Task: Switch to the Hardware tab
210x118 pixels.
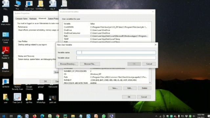Action: [x=33, y=19]
